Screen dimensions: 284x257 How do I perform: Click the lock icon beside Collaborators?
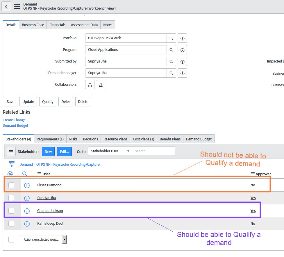[90, 85]
